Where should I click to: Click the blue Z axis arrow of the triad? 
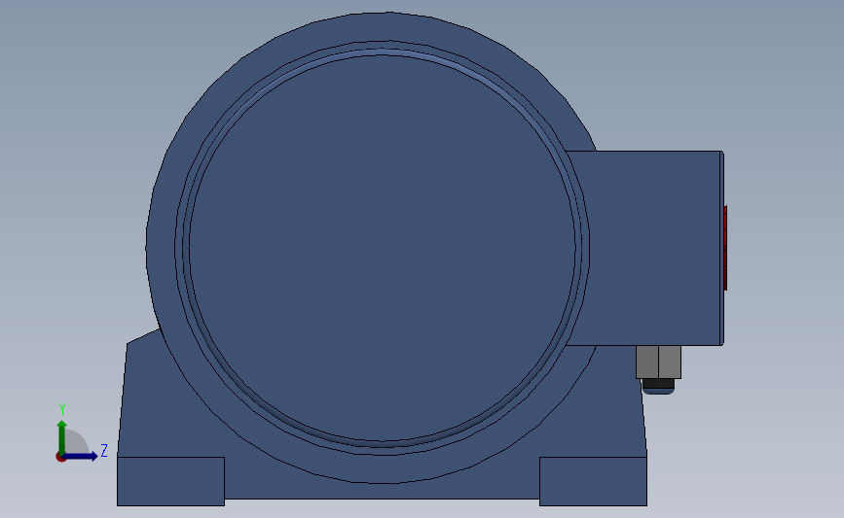(81, 456)
